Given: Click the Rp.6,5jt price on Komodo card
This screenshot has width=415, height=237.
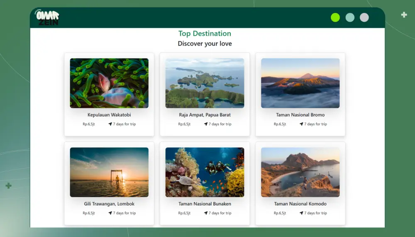Looking at the screenshot, I should point(280,213).
